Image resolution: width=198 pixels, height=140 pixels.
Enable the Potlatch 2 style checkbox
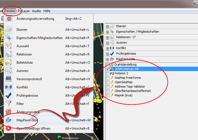(x=108, y=73)
